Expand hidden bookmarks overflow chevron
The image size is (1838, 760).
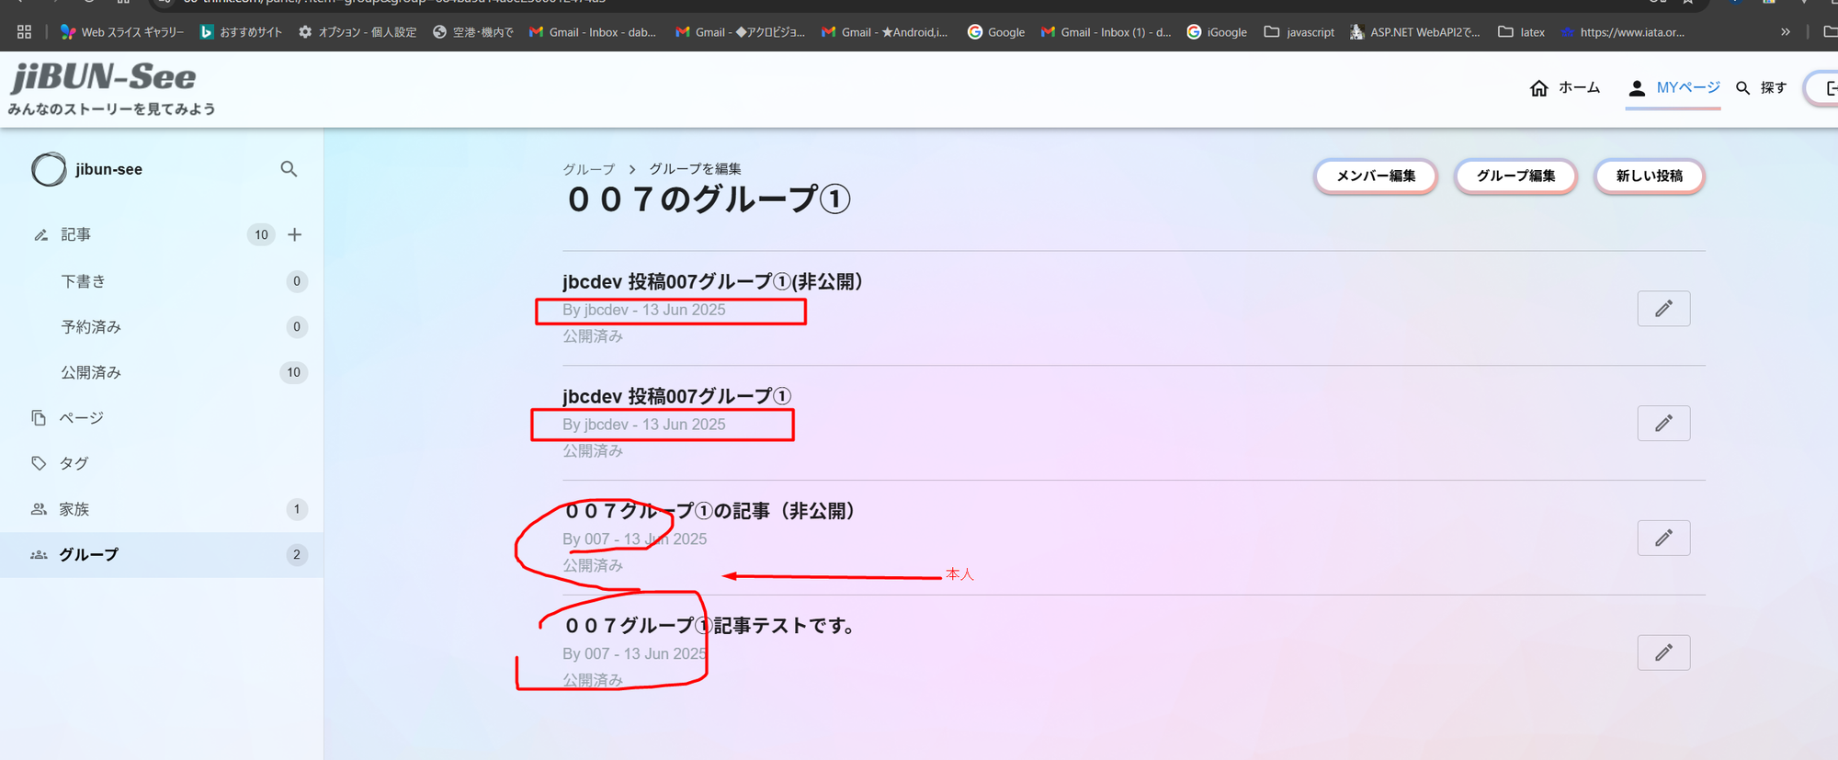1785,32
